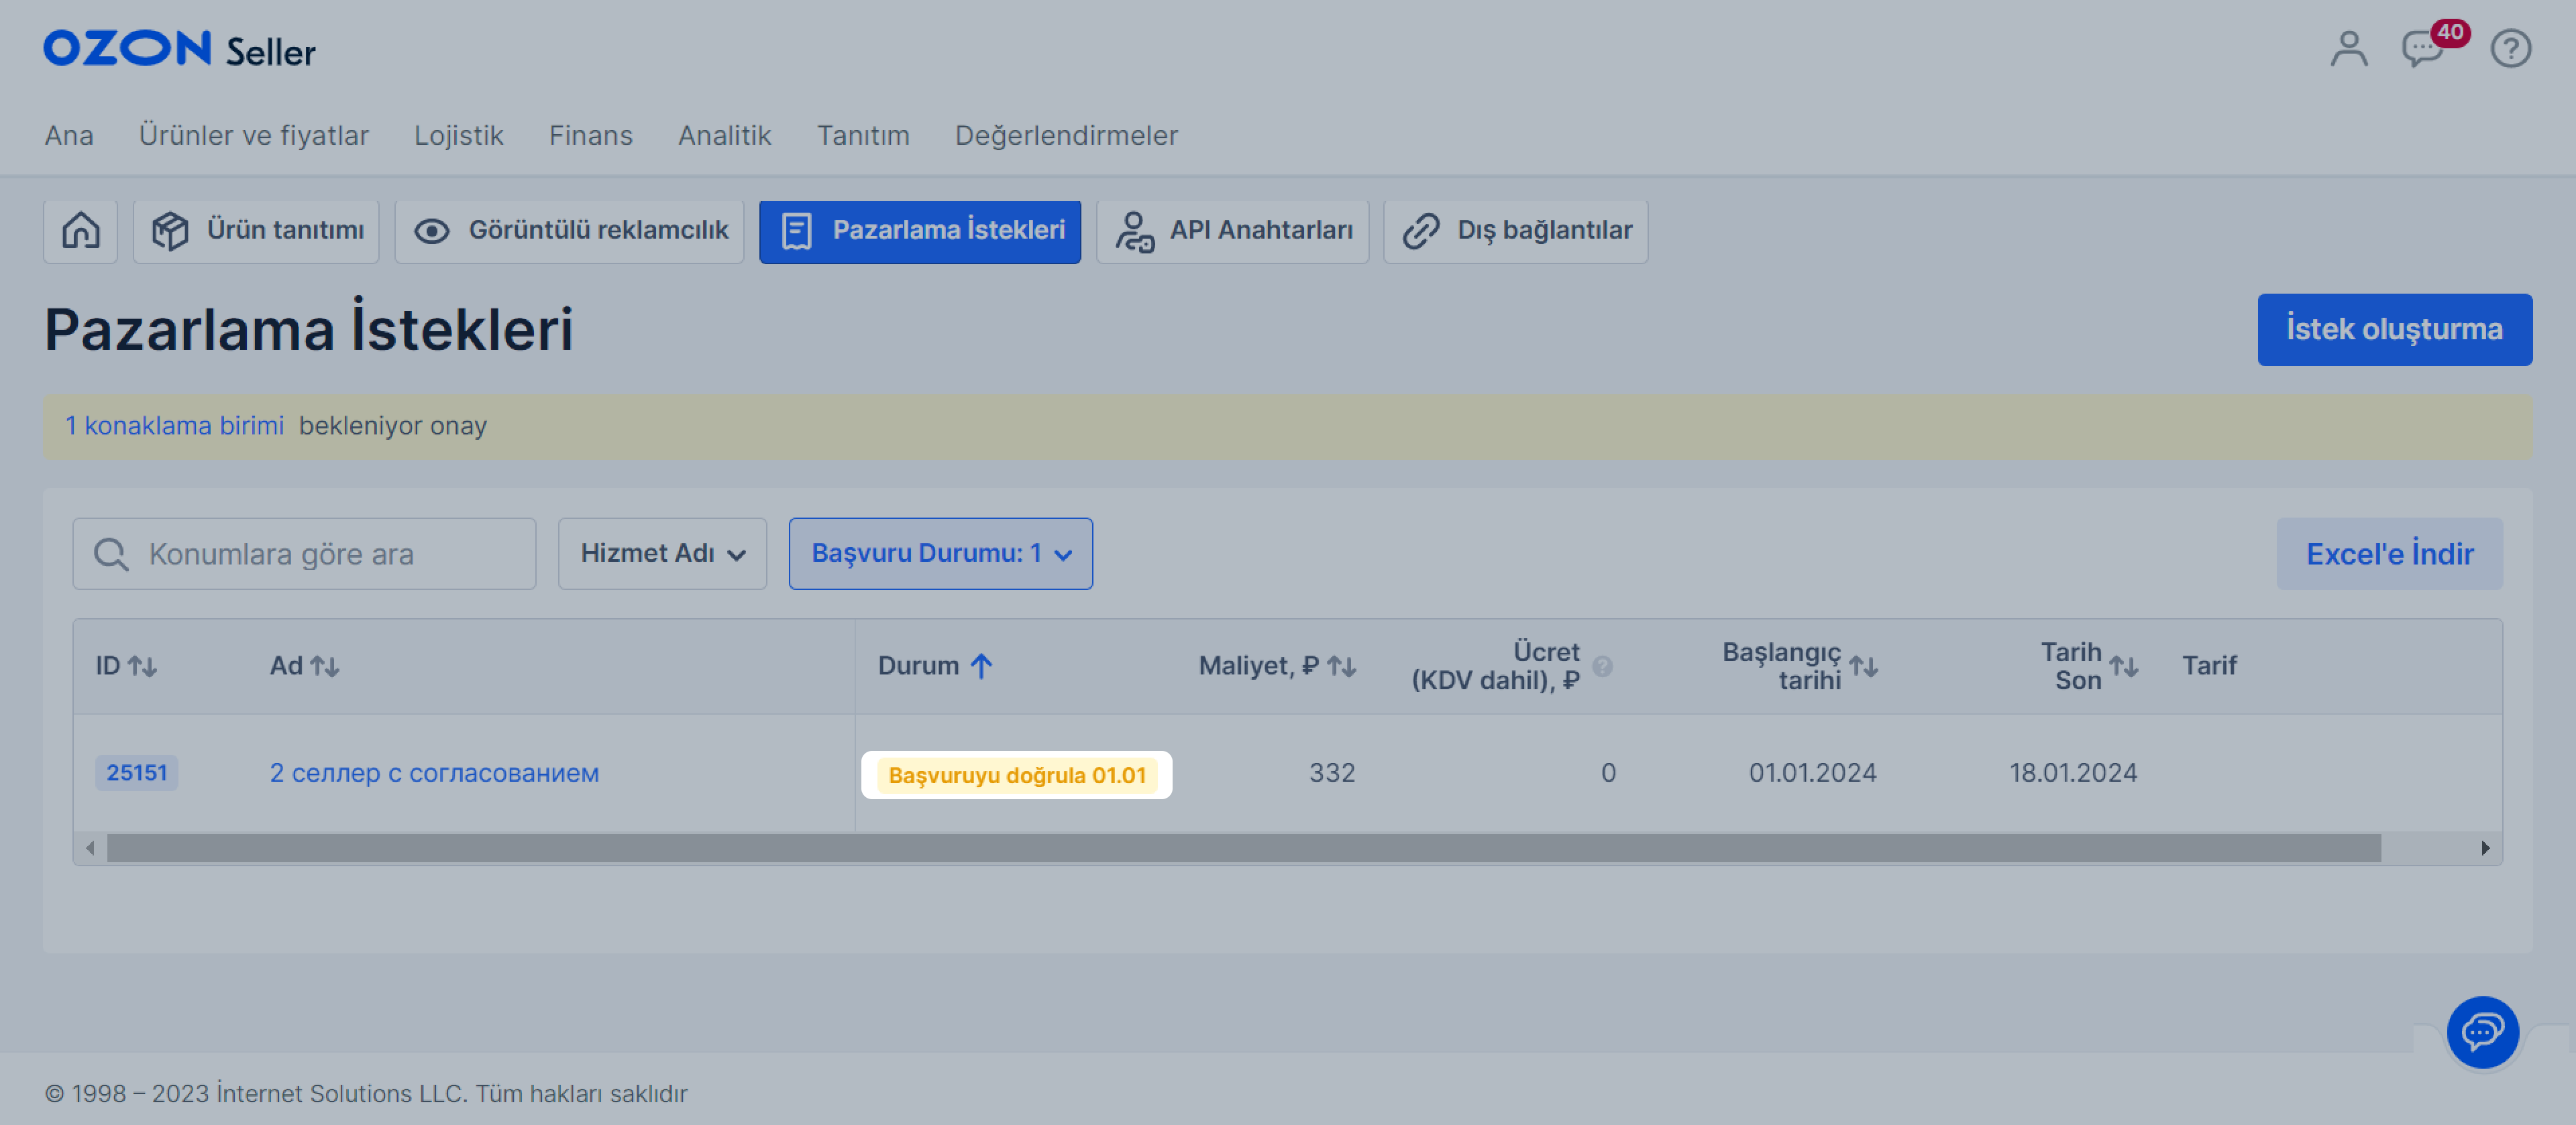Toggle Durum column sort arrow
The image size is (2576, 1125).
pyautogui.click(x=982, y=665)
